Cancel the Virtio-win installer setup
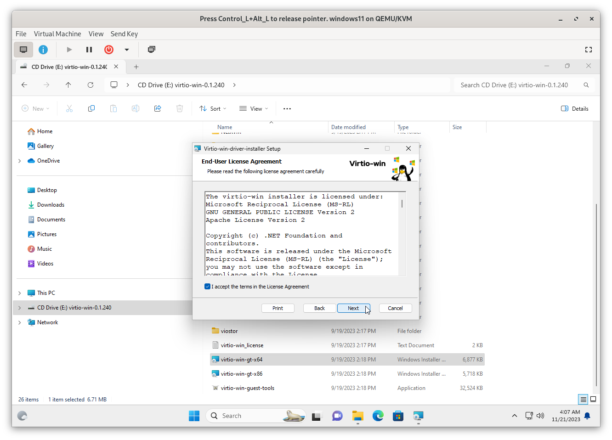This screenshot has height=440, width=612. [x=395, y=308]
